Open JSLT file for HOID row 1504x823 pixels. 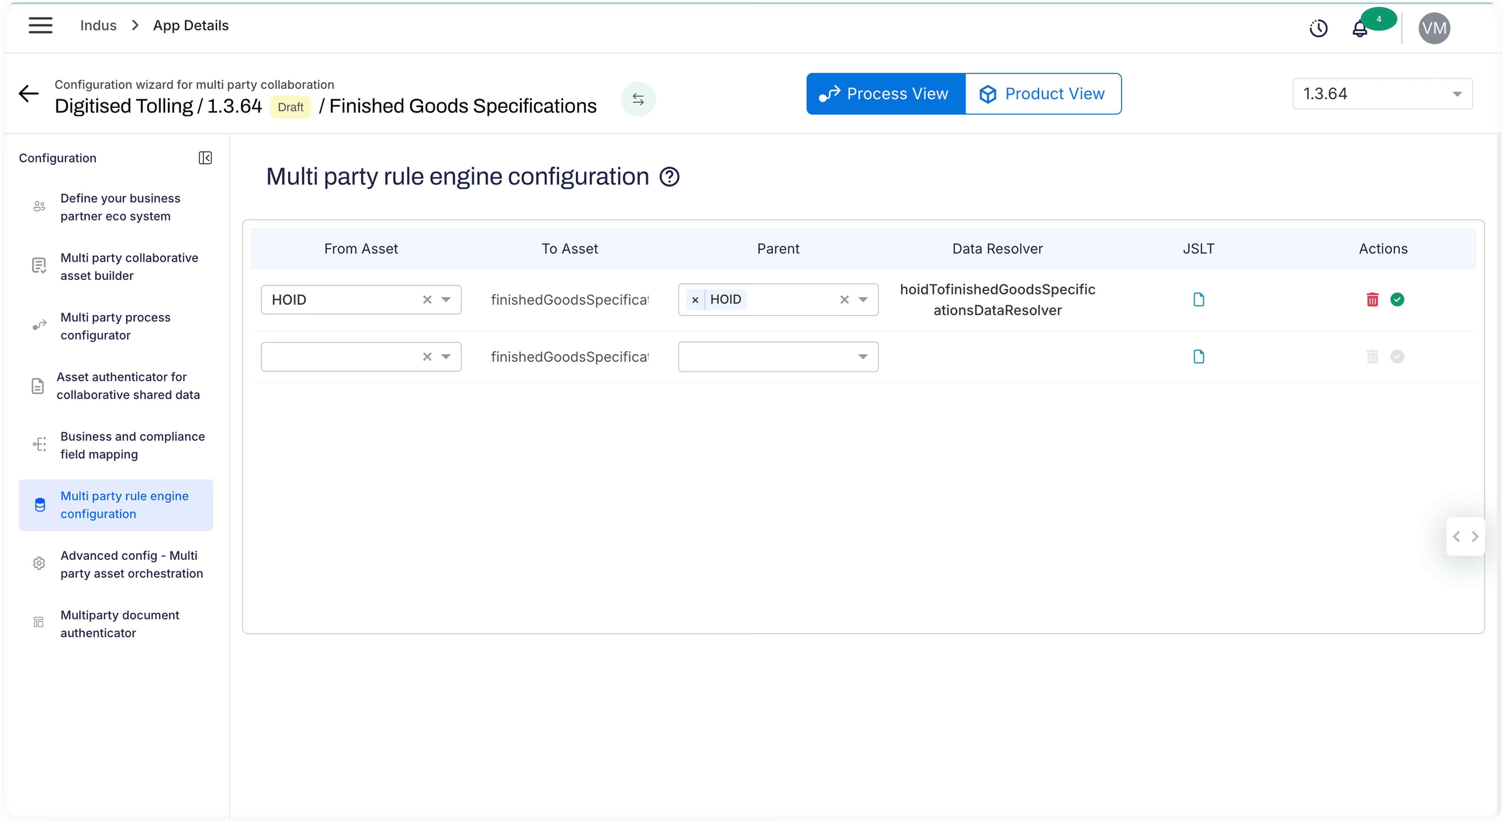(1199, 300)
